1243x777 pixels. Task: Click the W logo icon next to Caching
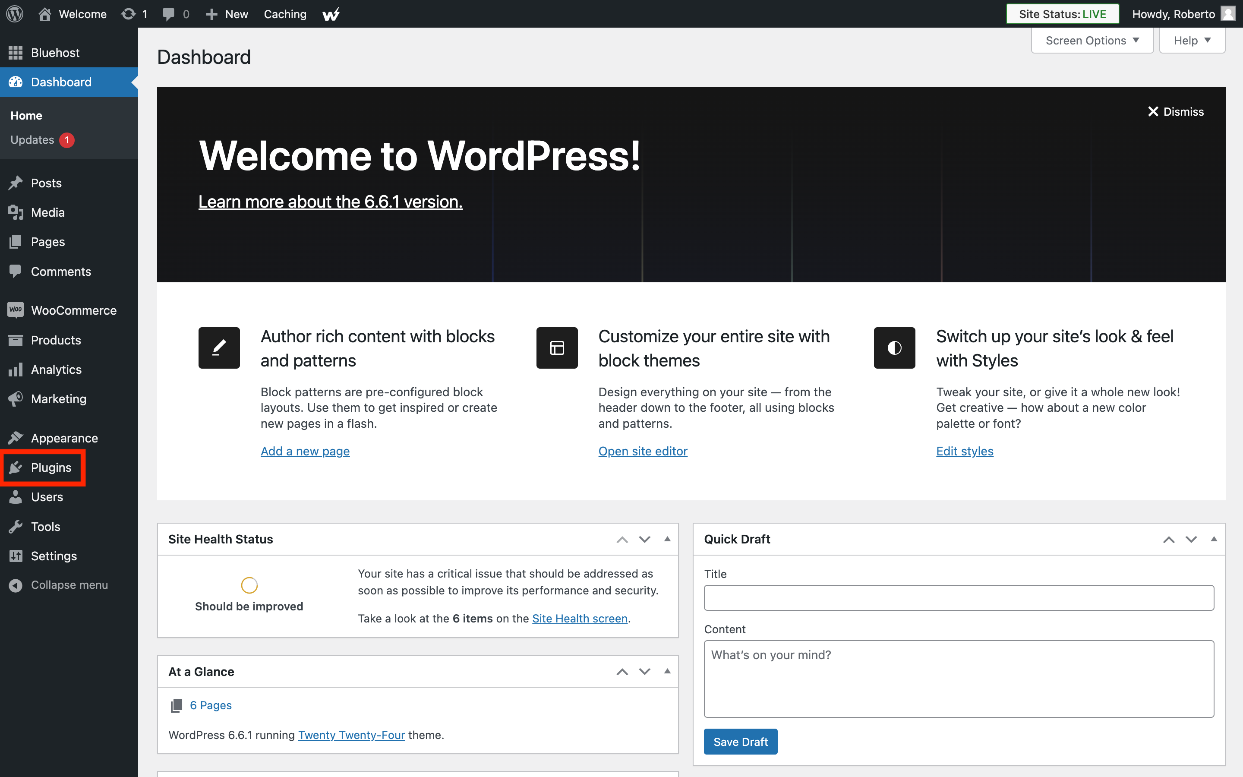[x=331, y=14]
